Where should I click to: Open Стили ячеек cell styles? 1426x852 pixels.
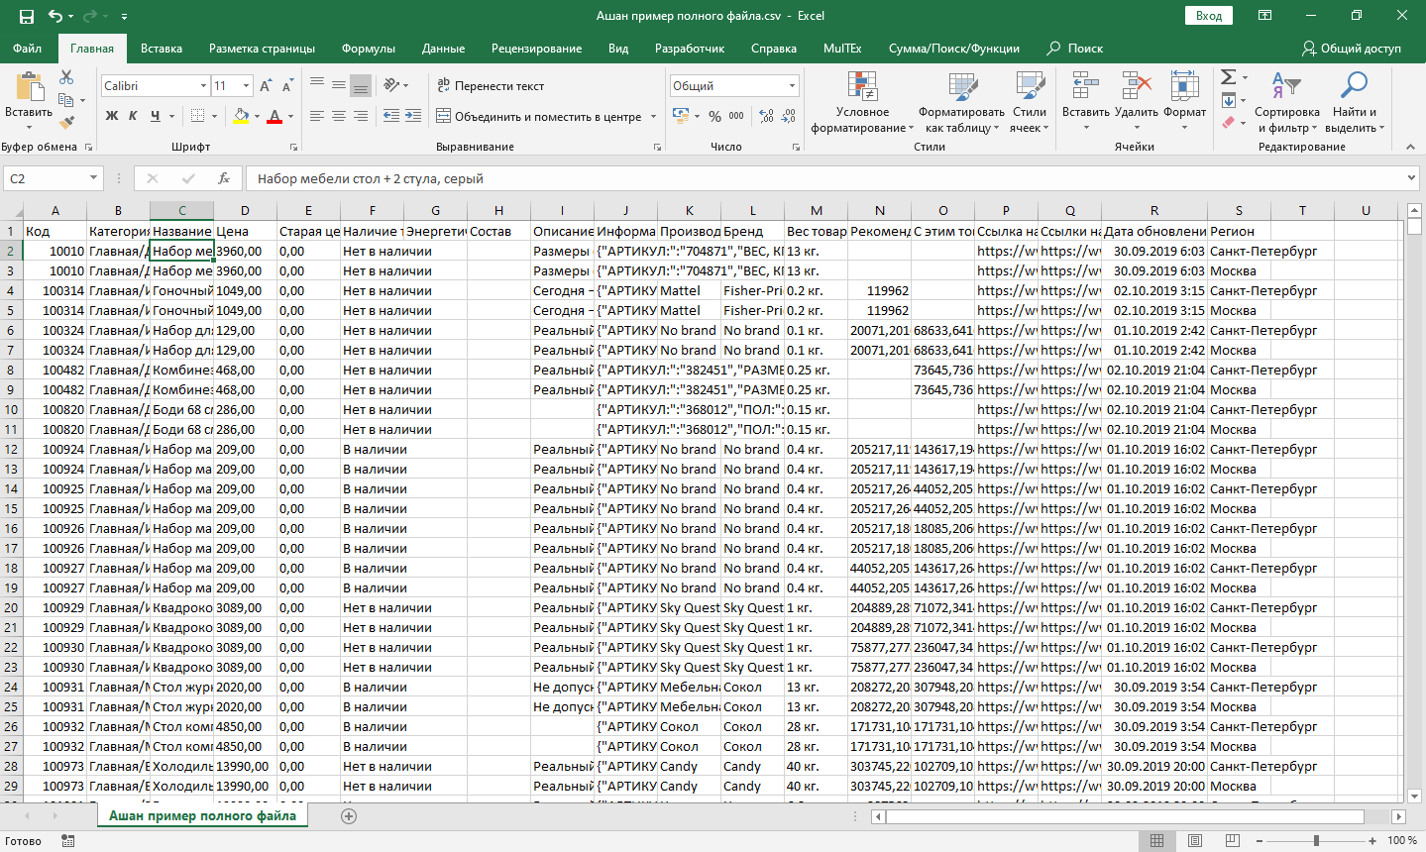(1030, 102)
